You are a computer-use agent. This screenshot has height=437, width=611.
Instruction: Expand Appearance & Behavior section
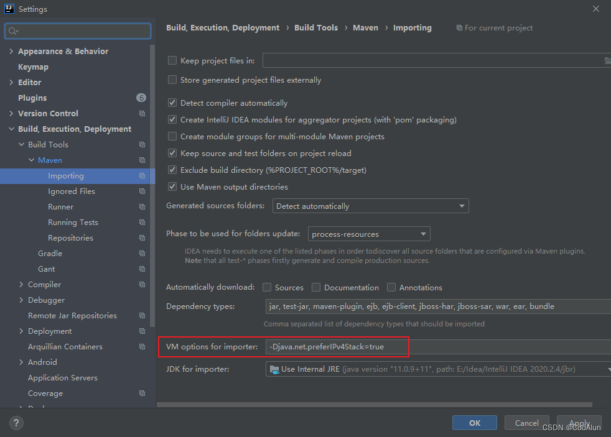(11, 51)
